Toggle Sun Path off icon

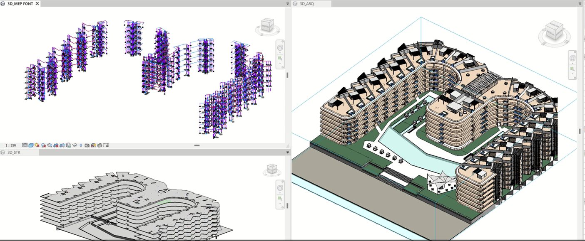coord(37,145)
